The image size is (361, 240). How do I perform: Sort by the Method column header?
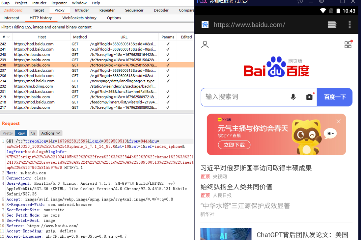(x=80, y=37)
